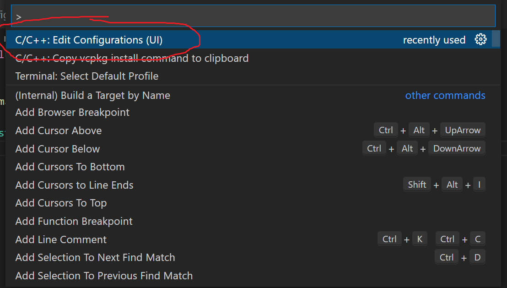Run (Internal) Build a Target by Name
Viewport: 507px width, 288px height.
click(x=92, y=95)
